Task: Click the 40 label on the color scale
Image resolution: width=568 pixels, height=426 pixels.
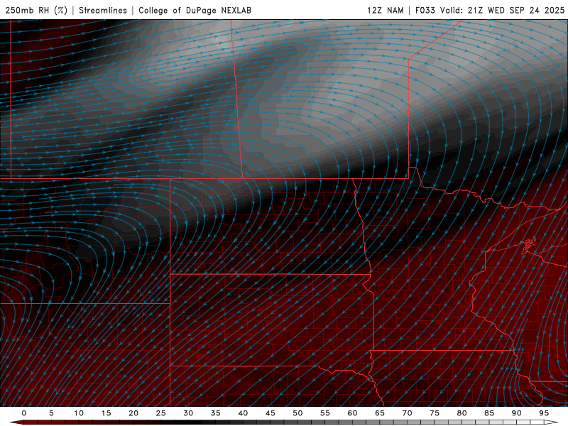Action: [x=243, y=413]
